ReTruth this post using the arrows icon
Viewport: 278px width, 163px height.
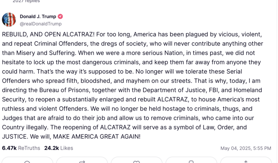(x=82, y=162)
